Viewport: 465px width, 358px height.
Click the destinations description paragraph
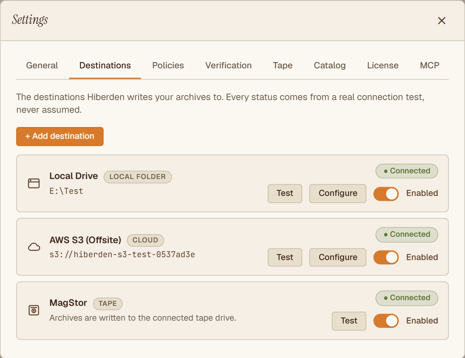point(221,103)
